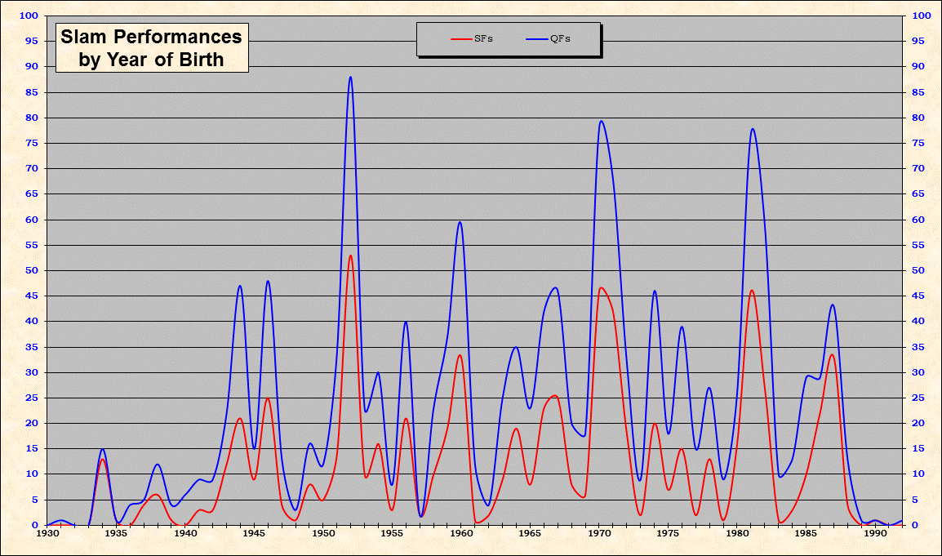Click the blue QFs peak at 1960
942x556 pixels.
(461, 222)
